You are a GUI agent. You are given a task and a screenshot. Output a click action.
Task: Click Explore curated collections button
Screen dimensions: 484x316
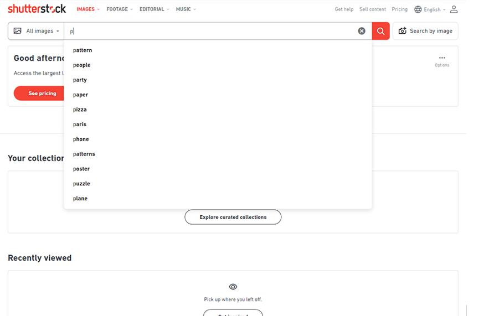click(233, 217)
